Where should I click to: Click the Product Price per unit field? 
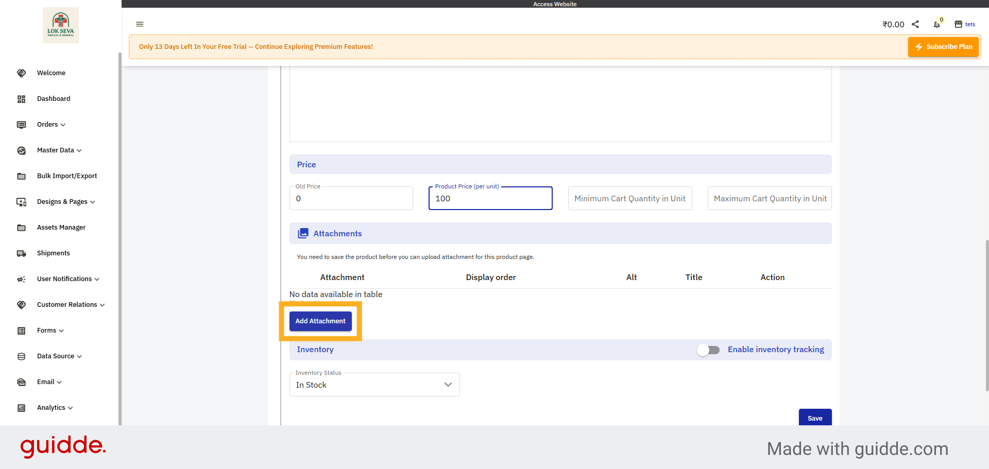pyautogui.click(x=490, y=198)
